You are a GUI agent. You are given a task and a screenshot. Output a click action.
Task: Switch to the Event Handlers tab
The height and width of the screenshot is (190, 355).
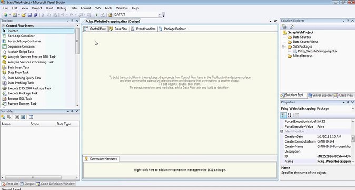(x=144, y=29)
